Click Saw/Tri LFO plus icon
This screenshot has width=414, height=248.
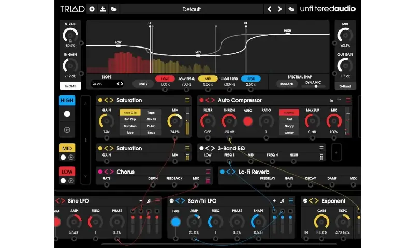pos(274,201)
